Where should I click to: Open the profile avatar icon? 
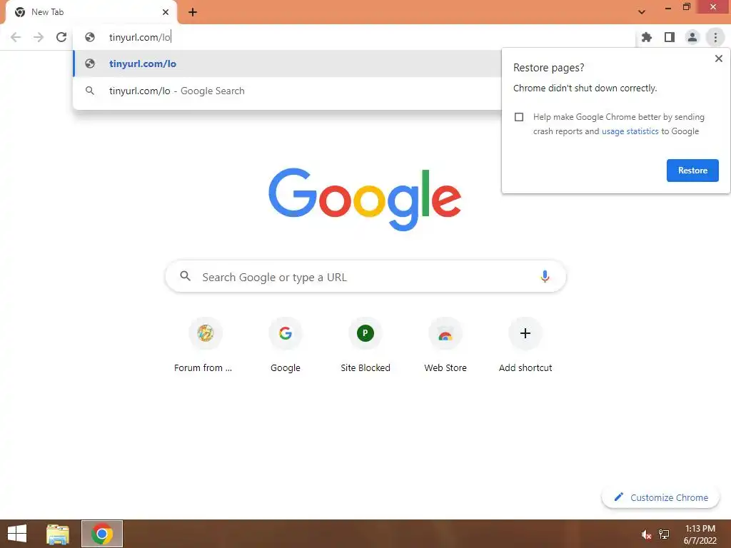[692, 37]
